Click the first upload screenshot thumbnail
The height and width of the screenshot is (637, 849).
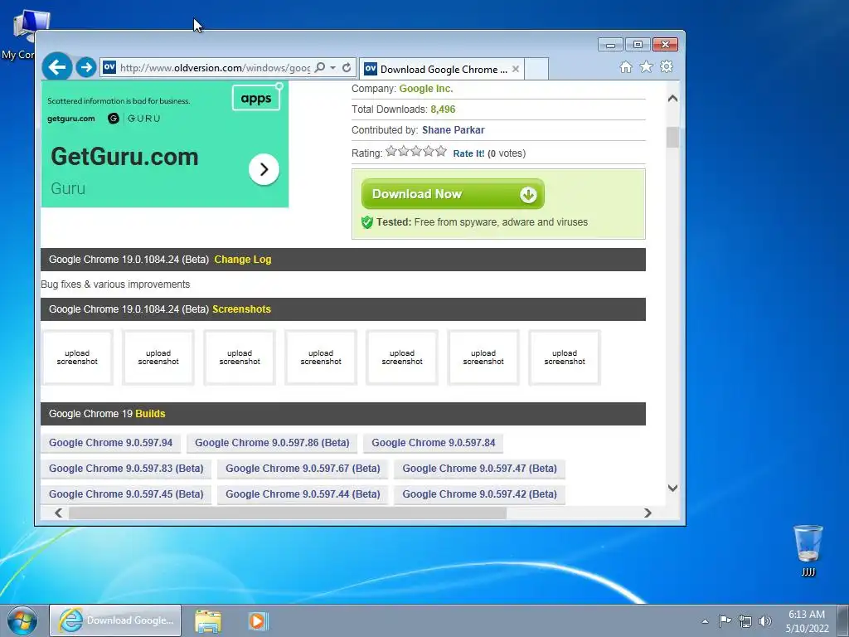77,357
